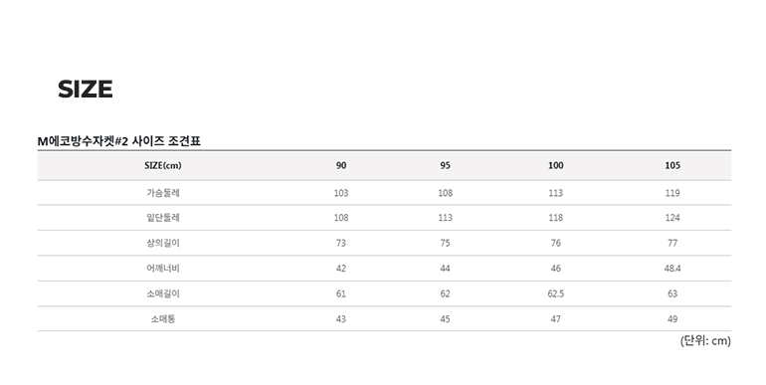Image resolution: width=766 pixels, height=385 pixels.
Task: Select the 100 size column header
Action: [x=555, y=165]
